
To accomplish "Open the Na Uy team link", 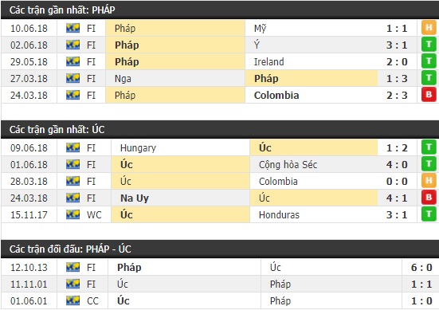I will 135,198.
